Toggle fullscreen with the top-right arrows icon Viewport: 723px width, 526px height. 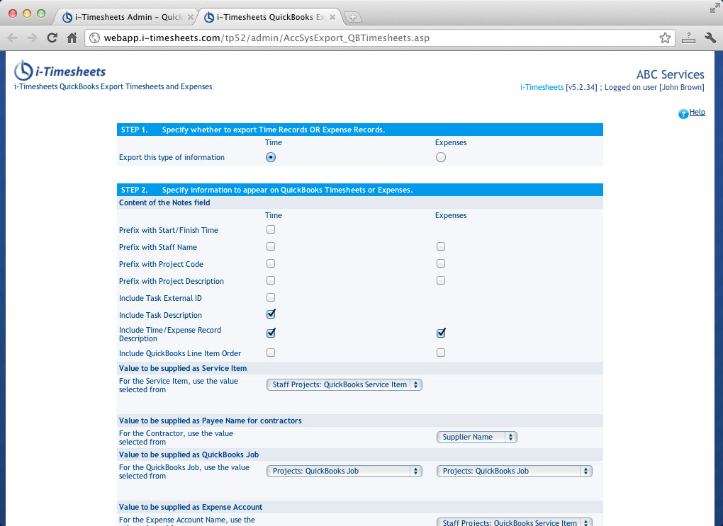(714, 8)
